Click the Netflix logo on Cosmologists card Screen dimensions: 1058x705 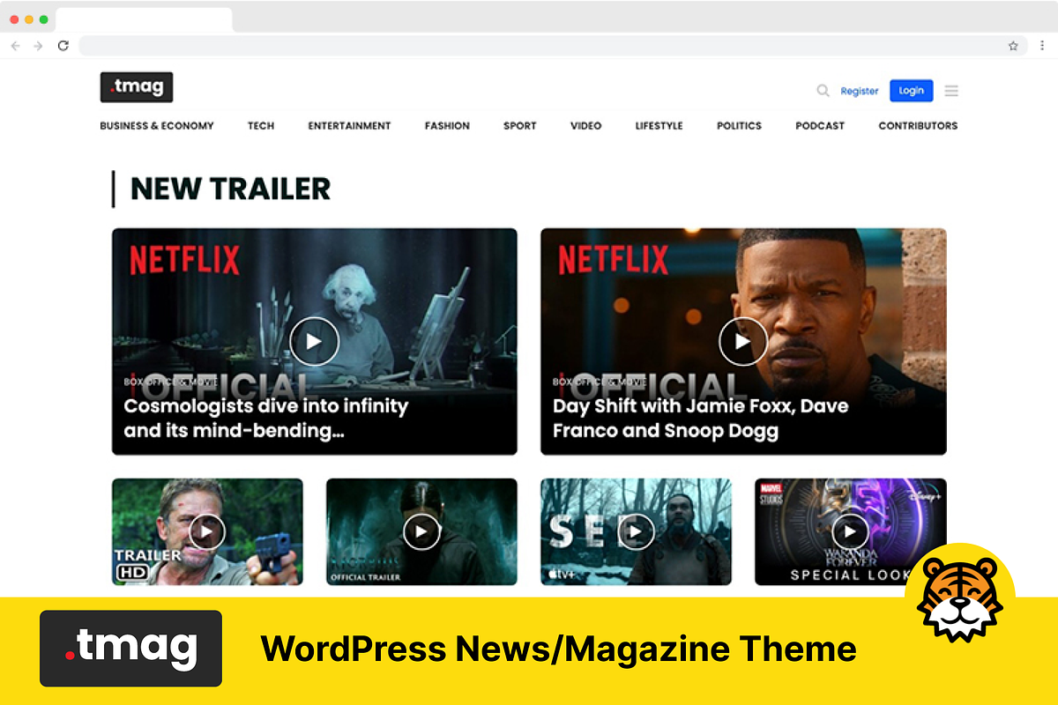point(184,260)
